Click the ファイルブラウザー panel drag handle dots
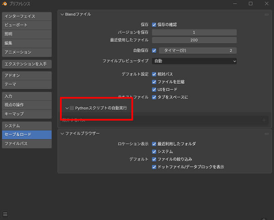 pos(266,133)
